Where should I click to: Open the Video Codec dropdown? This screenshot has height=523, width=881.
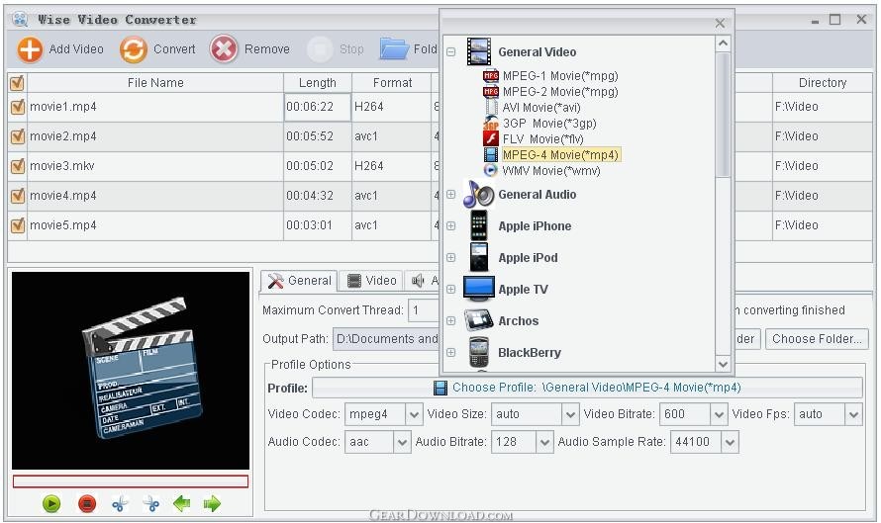click(x=414, y=414)
